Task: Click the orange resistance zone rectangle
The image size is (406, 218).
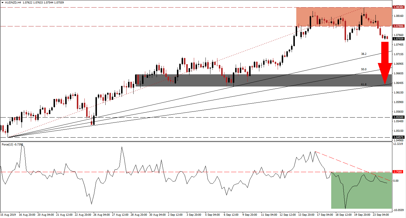Action: pyautogui.click(x=344, y=17)
